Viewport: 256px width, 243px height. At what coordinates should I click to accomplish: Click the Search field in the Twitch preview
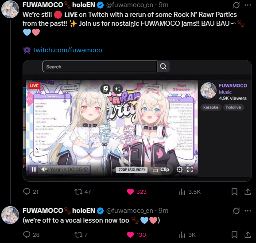100,67
